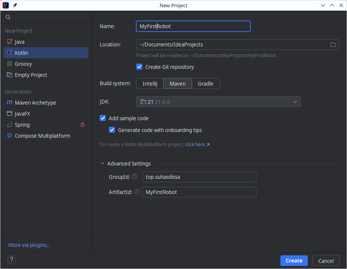Click the Cancel button

(326, 261)
